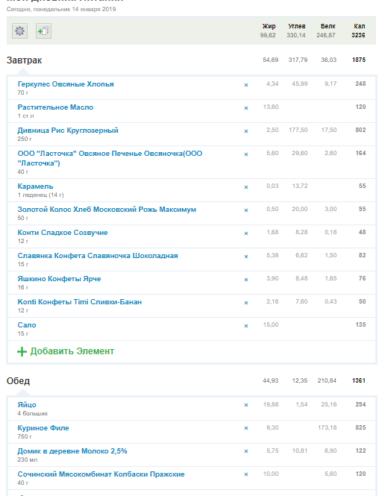Click the Кал column header
The image size is (379, 496).
360,26
